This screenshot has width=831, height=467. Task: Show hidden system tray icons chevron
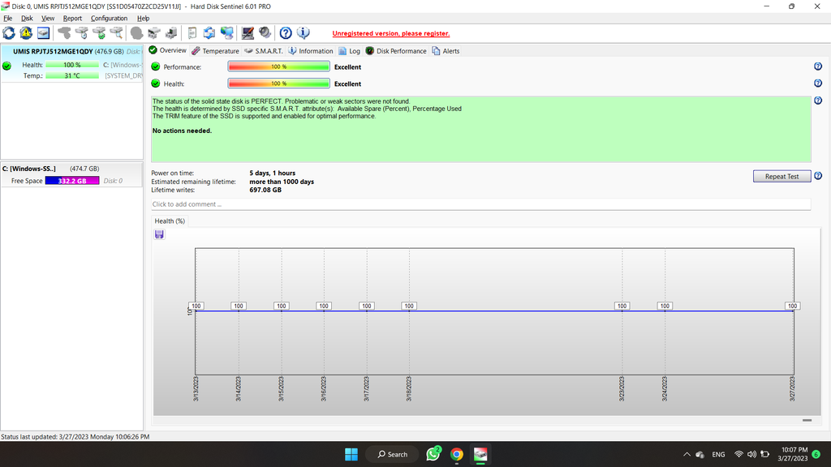(687, 454)
